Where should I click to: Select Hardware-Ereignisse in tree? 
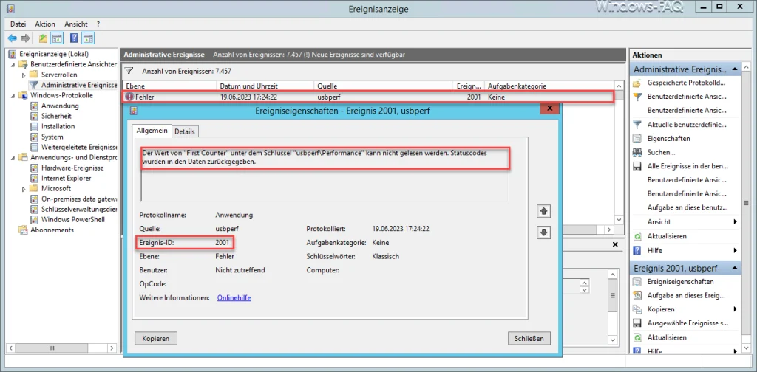click(72, 168)
